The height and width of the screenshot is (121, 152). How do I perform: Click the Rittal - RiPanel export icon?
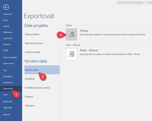coord(71,54)
